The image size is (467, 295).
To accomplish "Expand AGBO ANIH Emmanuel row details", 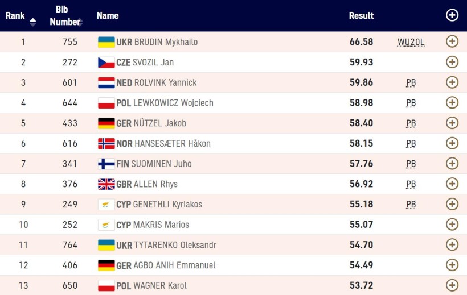I will [x=452, y=265].
